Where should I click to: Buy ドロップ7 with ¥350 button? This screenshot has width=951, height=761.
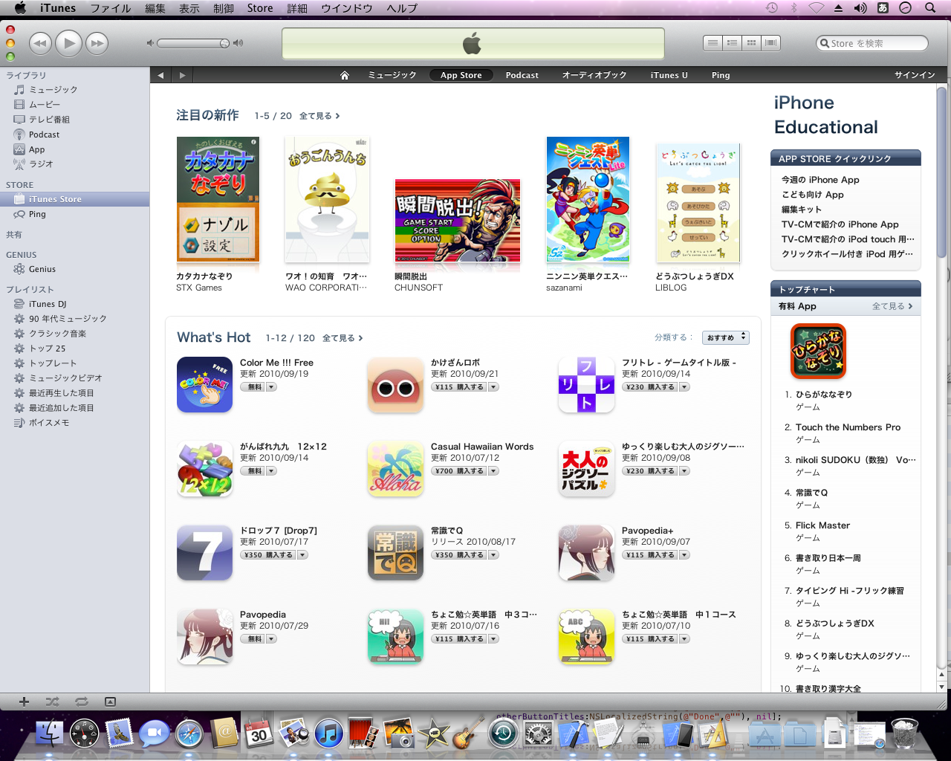267,555
